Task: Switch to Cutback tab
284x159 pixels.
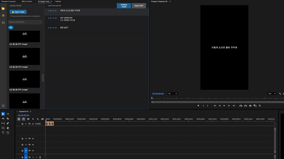Action: pyautogui.click(x=58, y=1)
